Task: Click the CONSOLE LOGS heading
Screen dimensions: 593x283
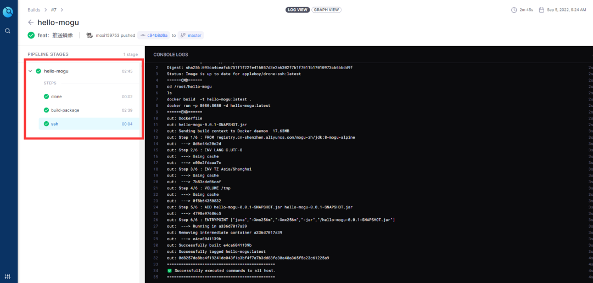Action: click(171, 55)
